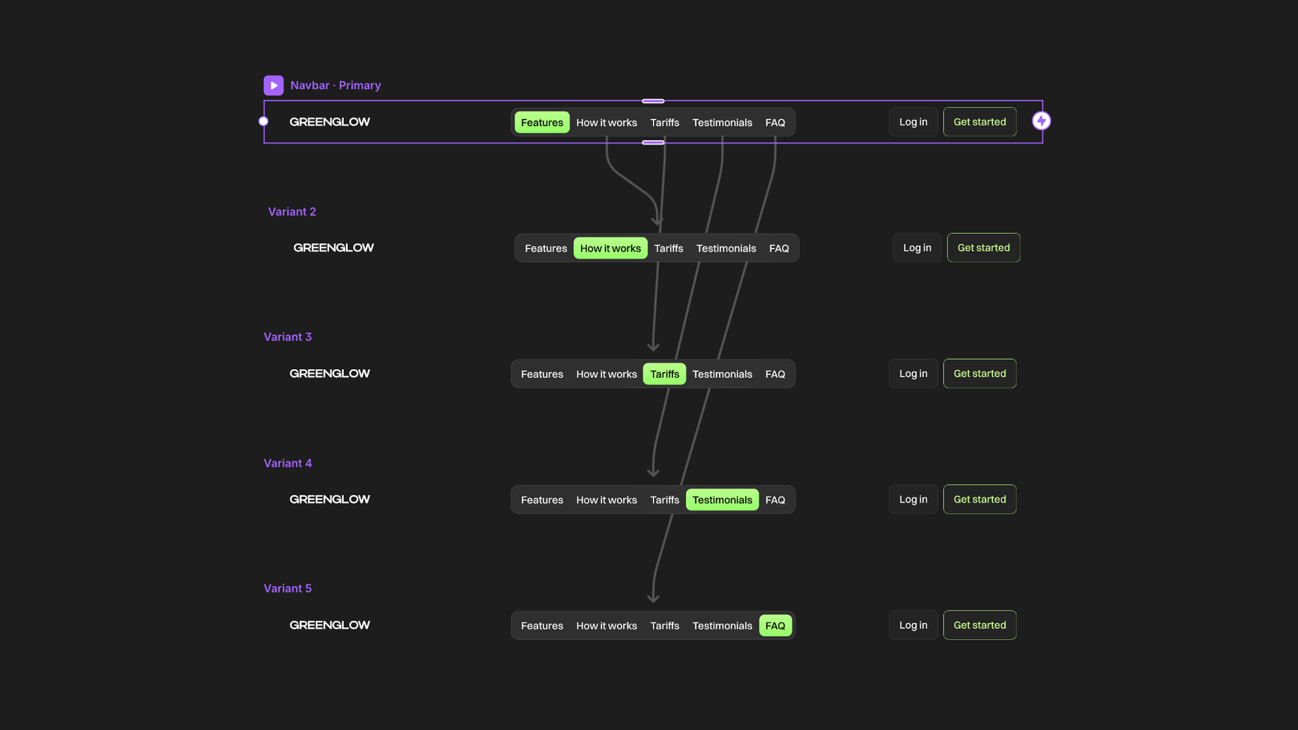Click the highlighted Testimonials tab in Variant 4
This screenshot has height=730, width=1298.
click(722, 500)
